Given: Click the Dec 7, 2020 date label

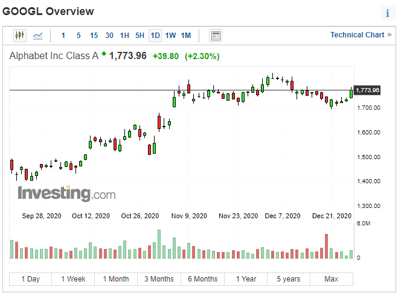Looking at the screenshot, I should pos(283,216).
